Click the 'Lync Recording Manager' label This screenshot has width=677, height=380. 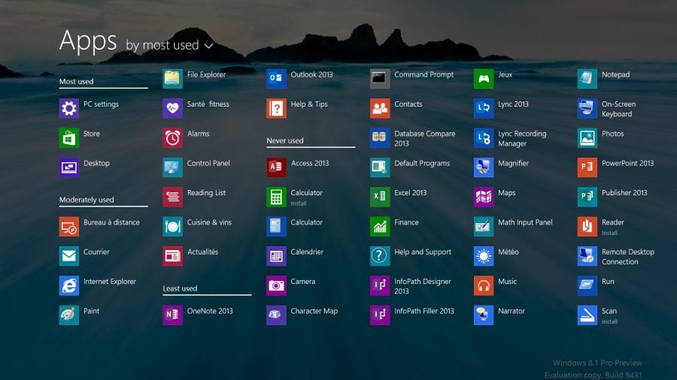tap(523, 139)
